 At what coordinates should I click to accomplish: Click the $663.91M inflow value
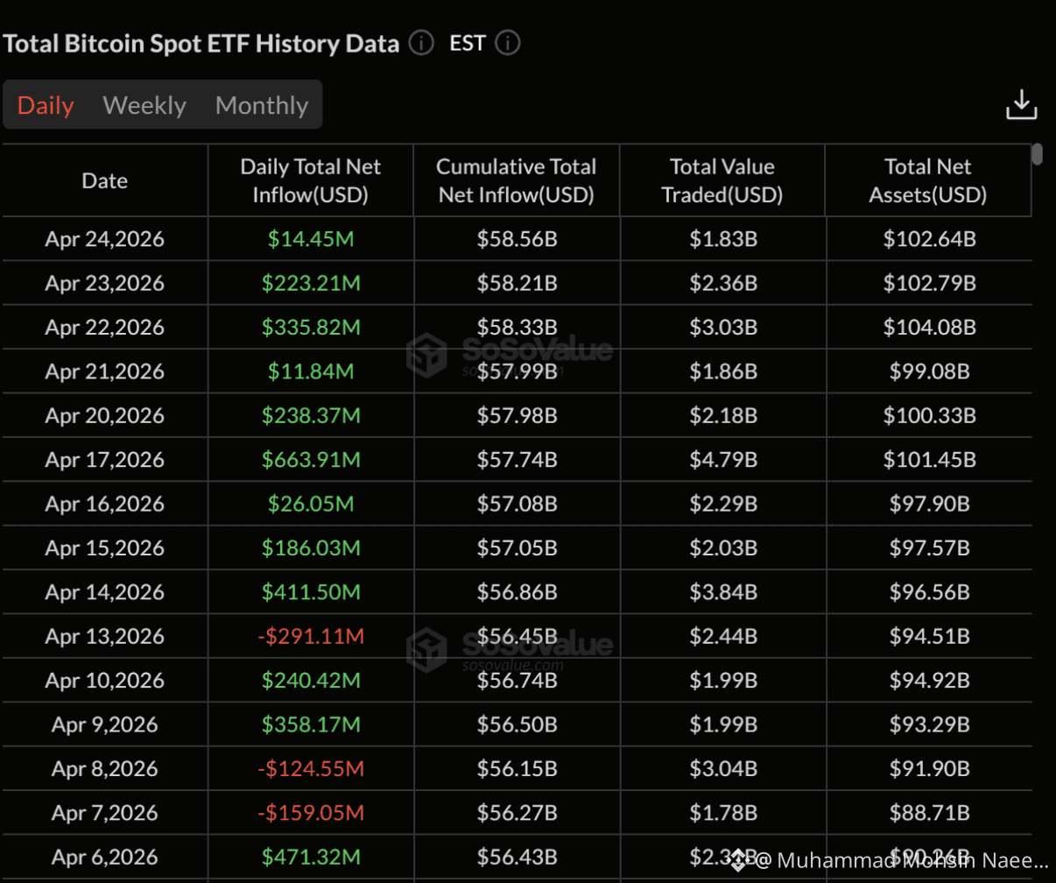coord(311,460)
